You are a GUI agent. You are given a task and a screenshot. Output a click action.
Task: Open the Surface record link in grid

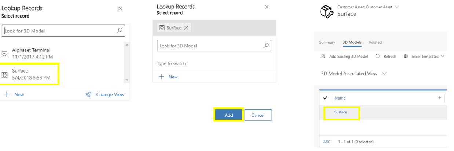point(341,112)
